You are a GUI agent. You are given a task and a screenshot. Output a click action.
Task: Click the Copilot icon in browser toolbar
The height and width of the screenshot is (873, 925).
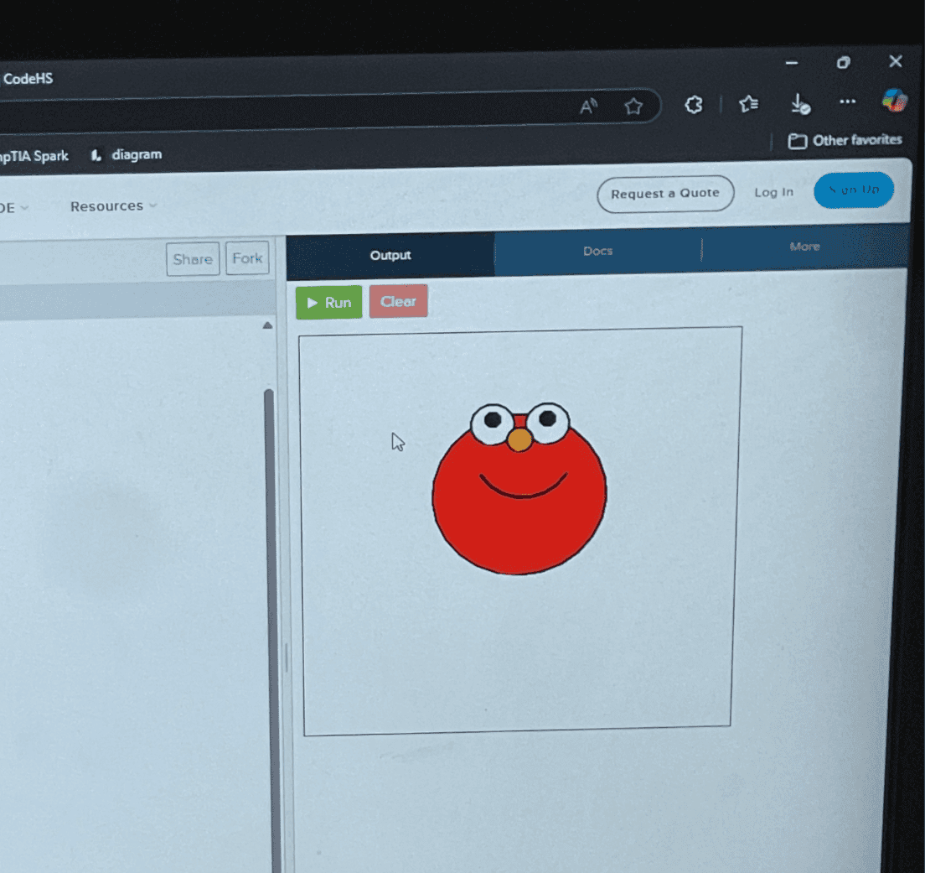click(894, 101)
